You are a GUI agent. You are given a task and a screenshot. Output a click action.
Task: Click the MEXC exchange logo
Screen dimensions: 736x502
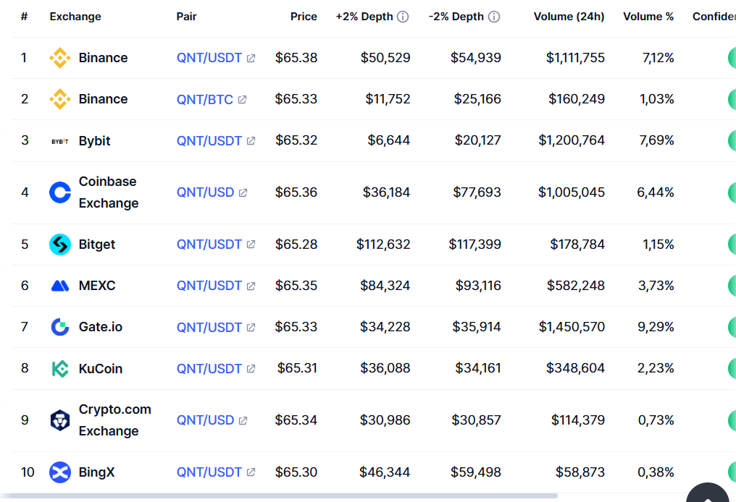(60, 286)
